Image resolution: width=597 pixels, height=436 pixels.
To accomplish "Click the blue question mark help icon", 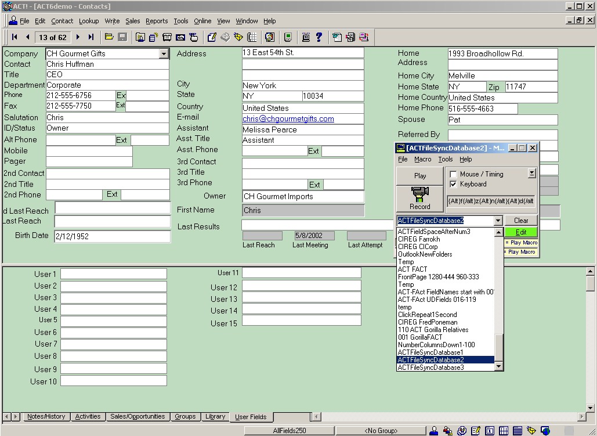I will (x=319, y=37).
